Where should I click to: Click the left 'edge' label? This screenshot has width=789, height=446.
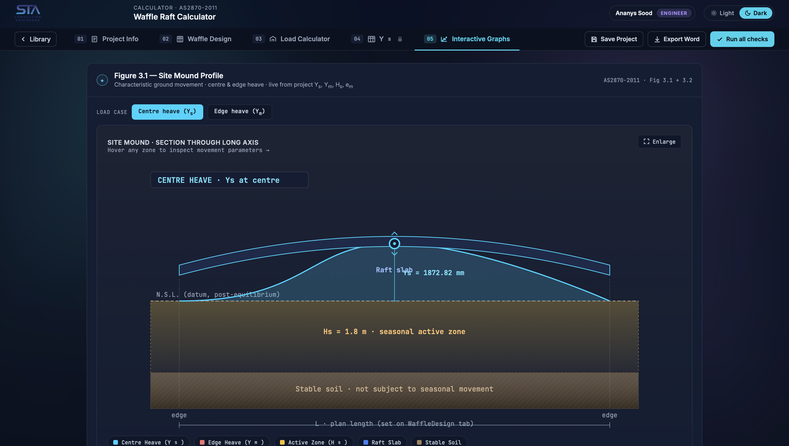179,415
